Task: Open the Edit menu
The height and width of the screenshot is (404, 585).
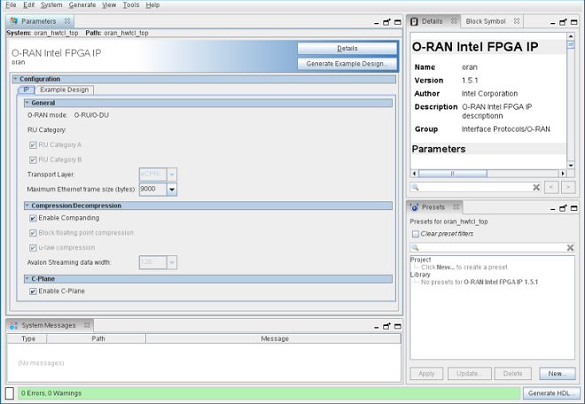Action: (28, 4)
